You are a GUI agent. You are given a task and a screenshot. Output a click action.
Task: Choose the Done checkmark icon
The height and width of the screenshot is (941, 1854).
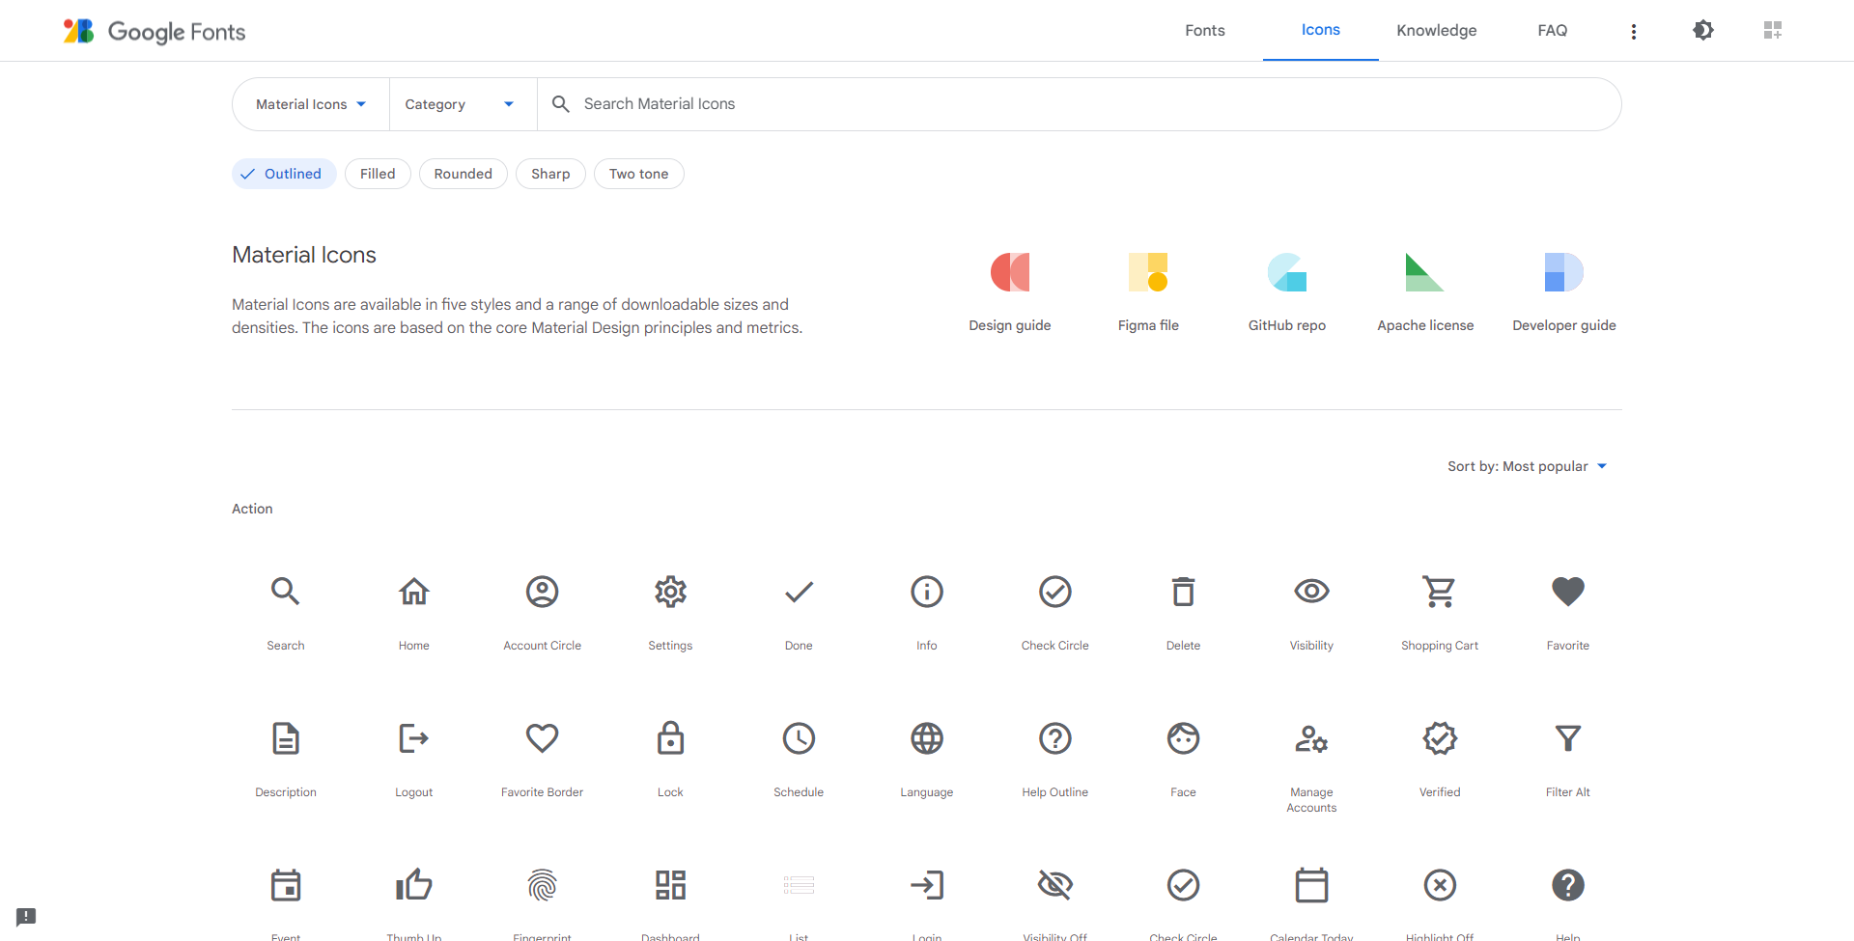[x=799, y=591]
